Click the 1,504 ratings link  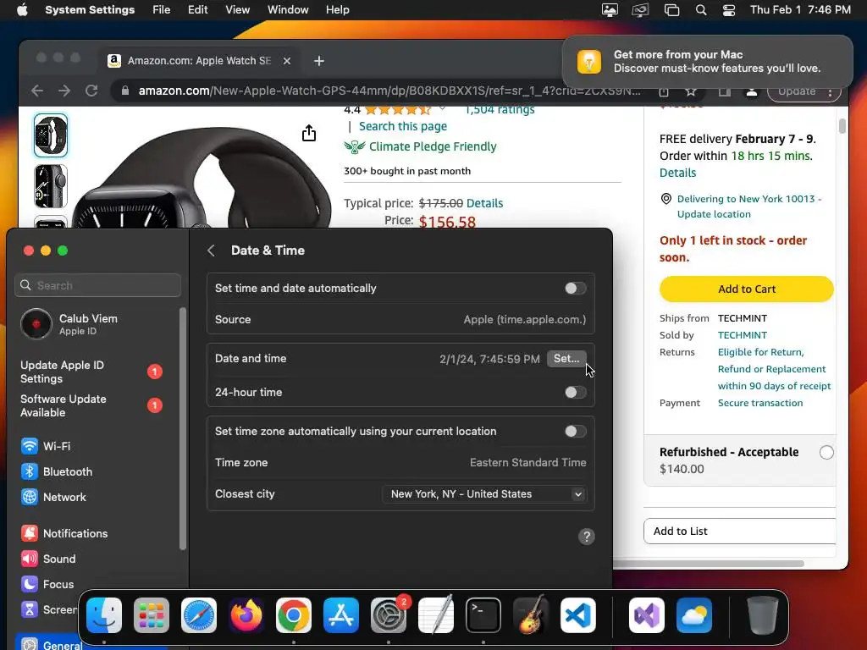pos(500,110)
